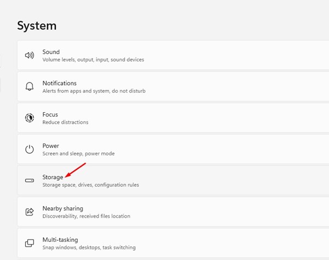Click 'Storage space, drives, configuration rules' text
This screenshot has height=260, width=329.
point(90,185)
